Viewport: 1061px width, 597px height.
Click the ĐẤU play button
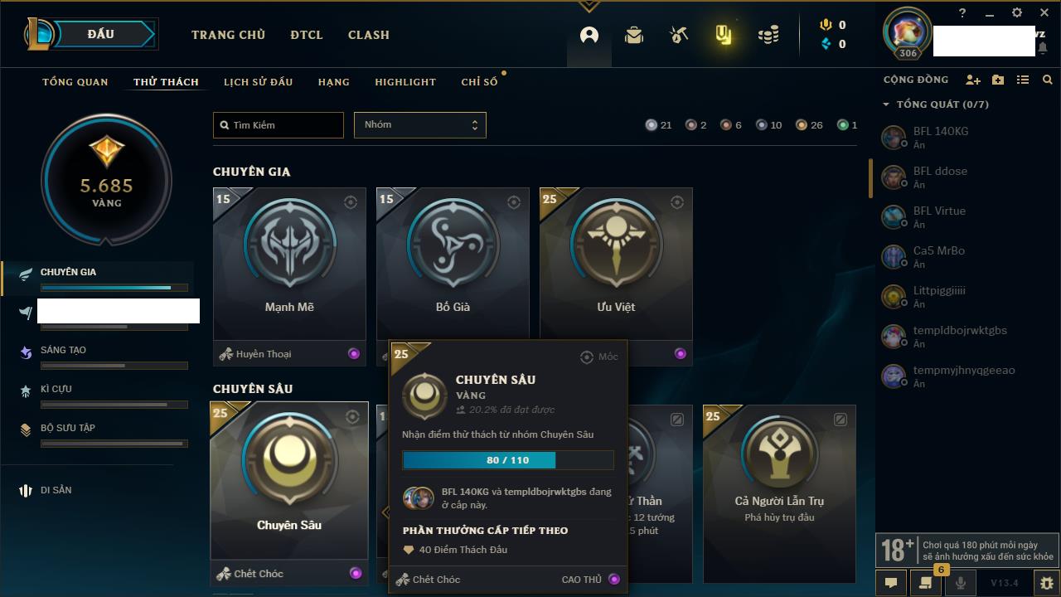coord(101,34)
